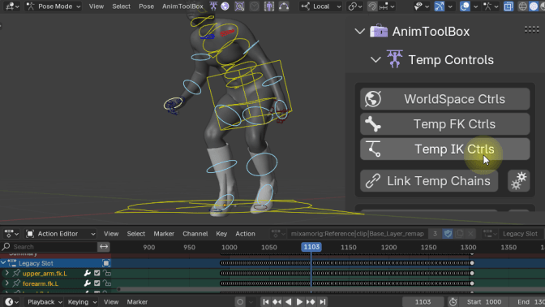Image resolution: width=545 pixels, height=307 pixels.
Task: Open the Action Editor Marker menu
Action: pos(164,234)
